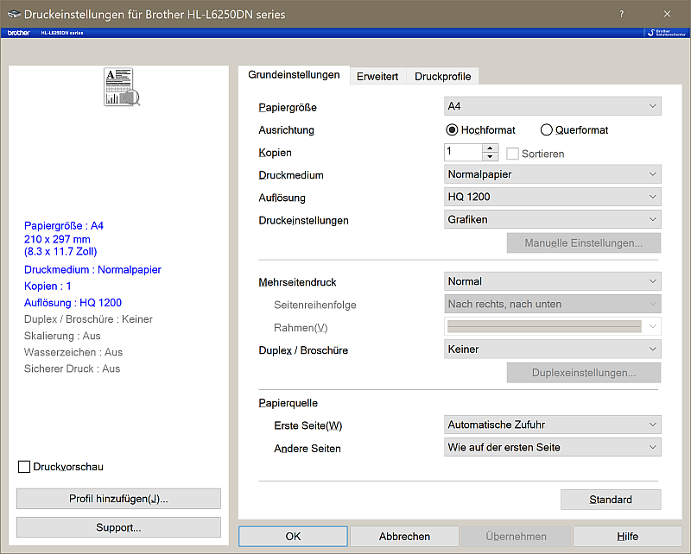Viewport: 691px width, 554px height.
Task: Click the 'Kopien : 1' summary text
Action: click(48, 286)
